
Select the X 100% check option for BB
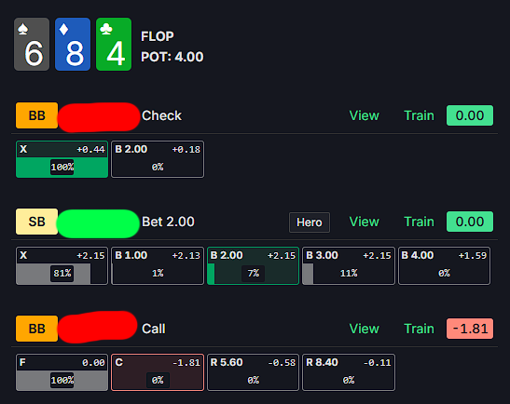[62, 159]
